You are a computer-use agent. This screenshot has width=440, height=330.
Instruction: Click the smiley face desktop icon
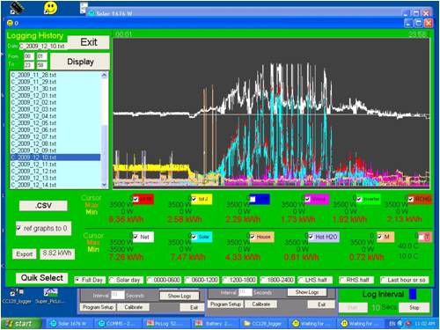click(x=50, y=8)
